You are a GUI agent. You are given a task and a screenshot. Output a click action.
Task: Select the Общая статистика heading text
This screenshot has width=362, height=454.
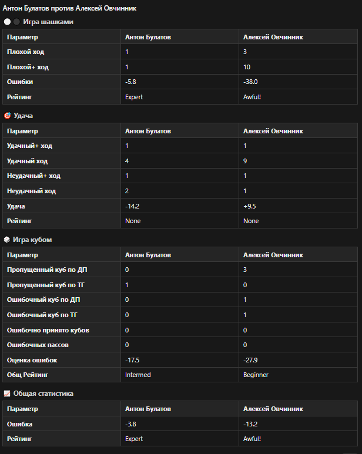pos(43,394)
